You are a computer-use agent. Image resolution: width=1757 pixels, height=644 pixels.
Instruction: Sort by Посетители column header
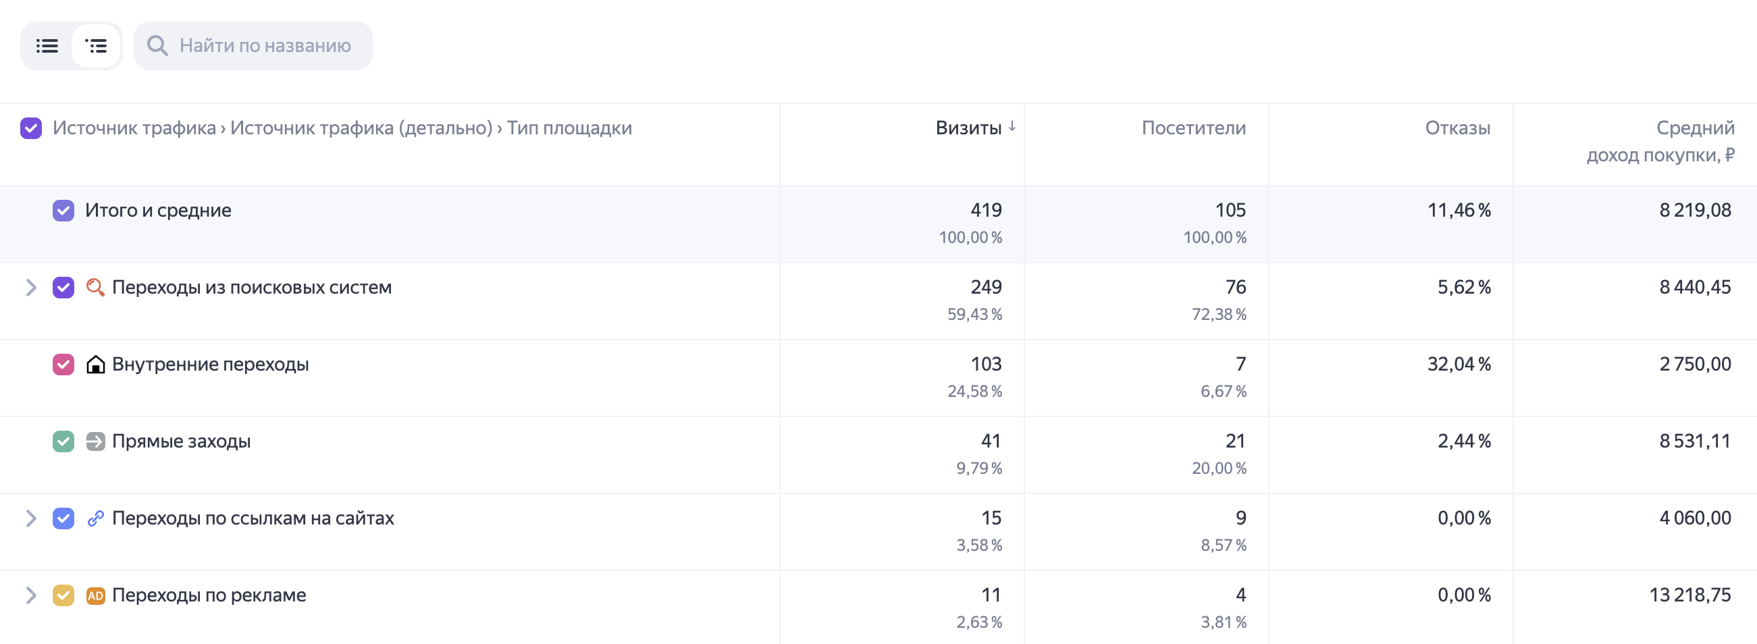(1194, 128)
